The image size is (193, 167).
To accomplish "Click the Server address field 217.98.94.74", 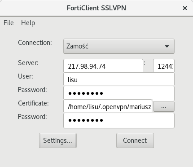I will click(103, 66).
